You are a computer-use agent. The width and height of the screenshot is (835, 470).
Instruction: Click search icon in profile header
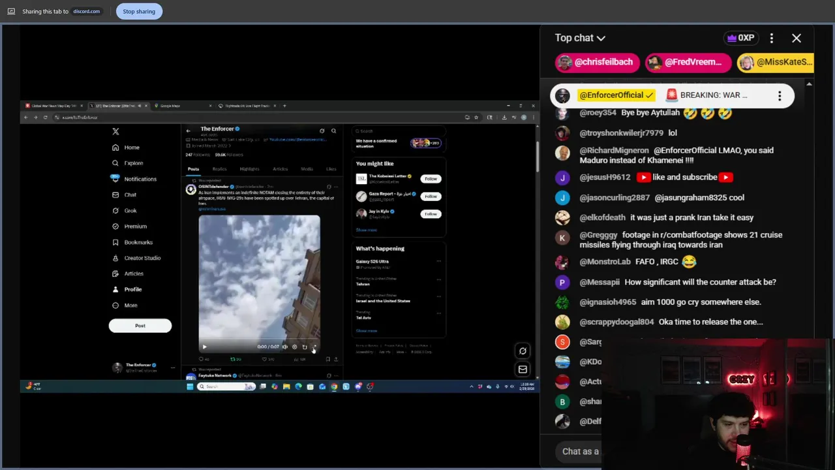333,131
